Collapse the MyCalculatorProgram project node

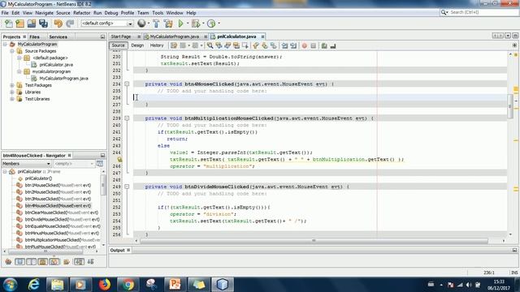click(x=5, y=44)
